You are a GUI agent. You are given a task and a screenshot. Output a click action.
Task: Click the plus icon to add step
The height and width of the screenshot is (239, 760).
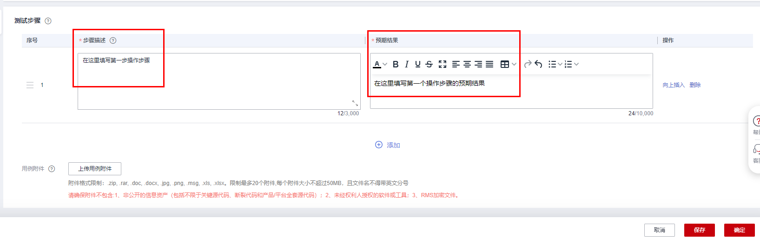[x=379, y=145]
